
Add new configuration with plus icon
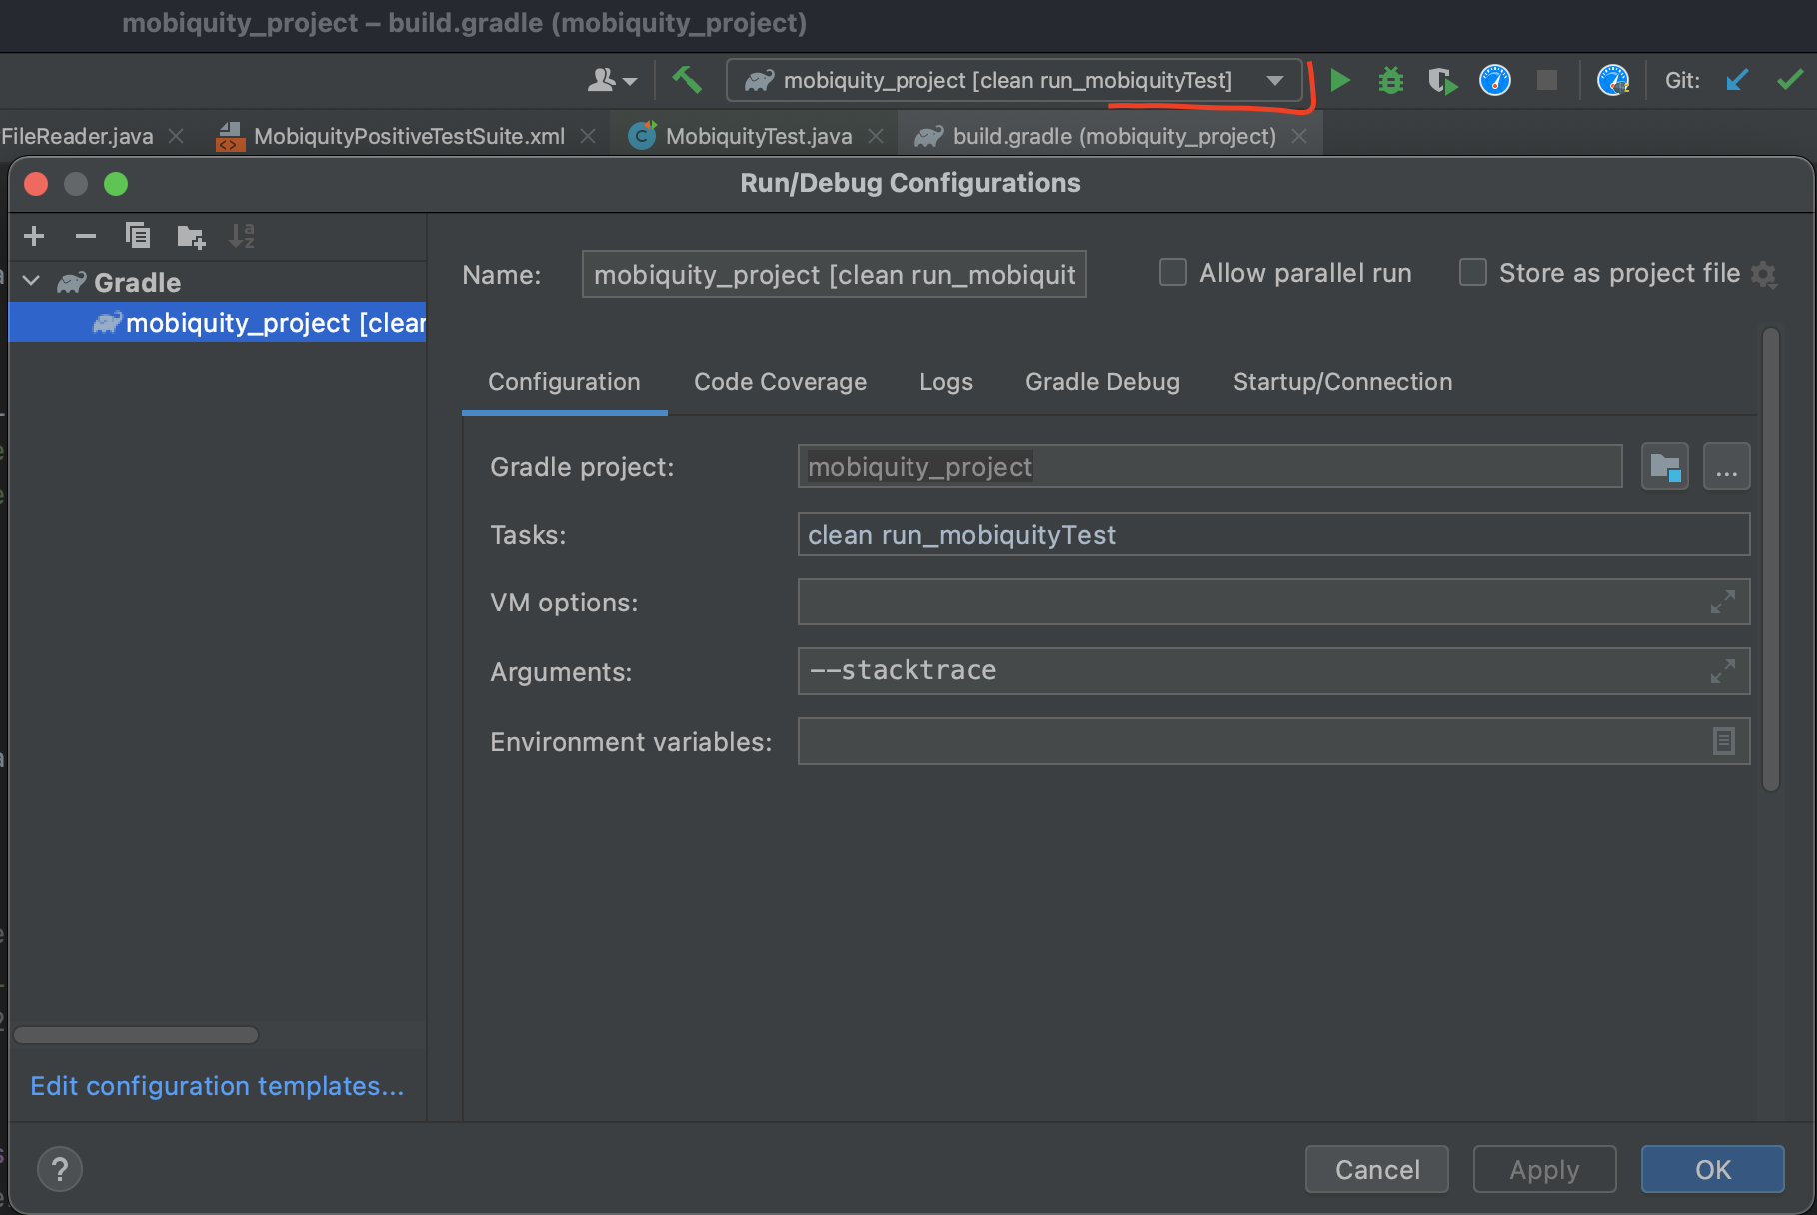[x=34, y=236]
